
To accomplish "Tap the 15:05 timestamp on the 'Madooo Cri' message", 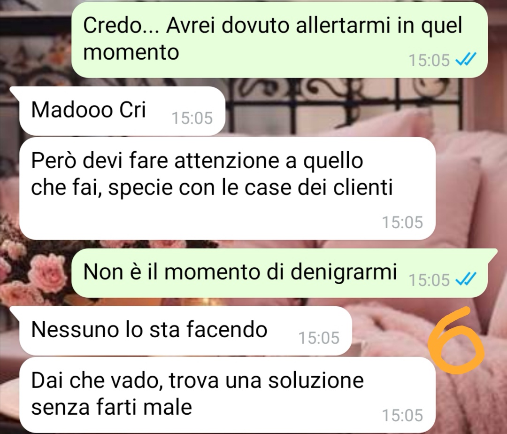I will [x=192, y=118].
